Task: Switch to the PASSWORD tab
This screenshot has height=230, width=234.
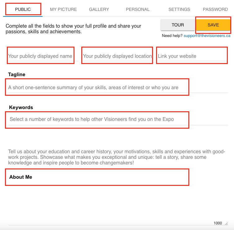Action: 215,9
